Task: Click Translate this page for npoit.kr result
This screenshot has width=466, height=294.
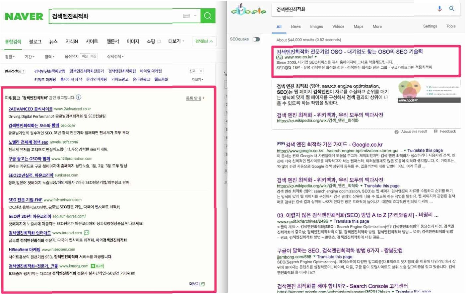Action: coord(351,221)
